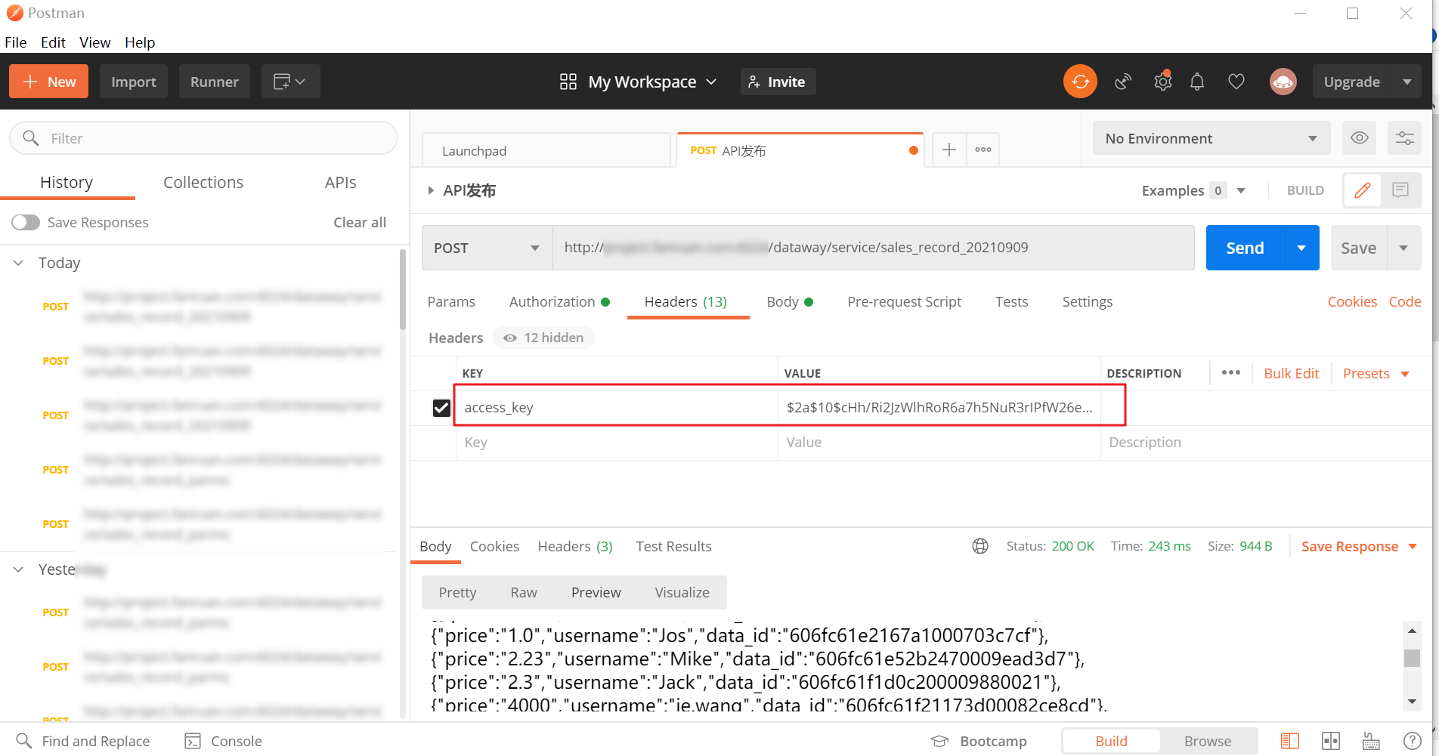The height and width of the screenshot is (756, 1439).
Task: Open the File menu
Action: pyautogui.click(x=16, y=42)
